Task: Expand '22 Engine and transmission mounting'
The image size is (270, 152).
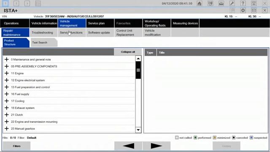Action: [7, 122]
